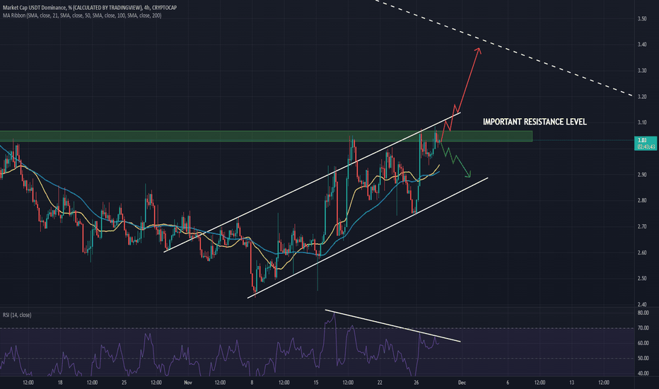
Task: Click the RSI 80.00 scale label
Action: [643, 313]
